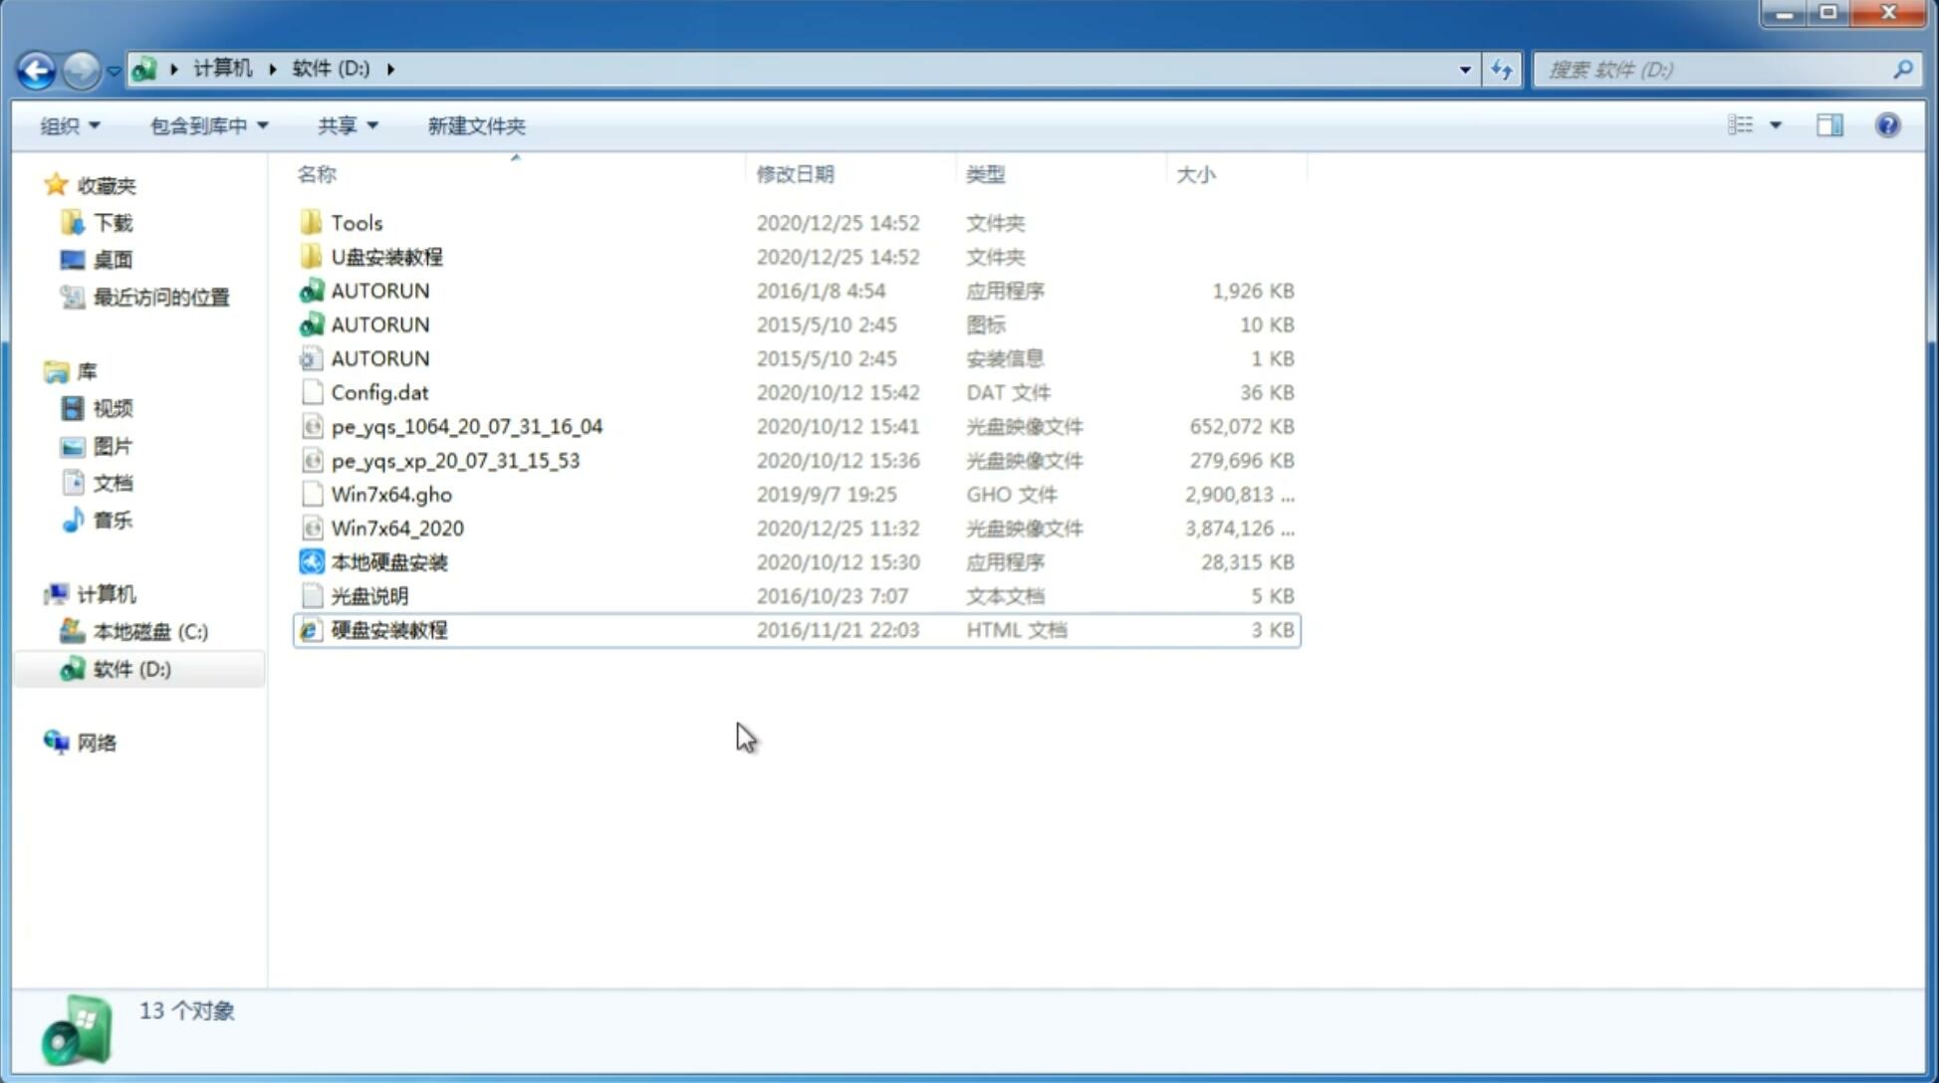Open 硬盘安装教程 HTML document

[x=387, y=629]
